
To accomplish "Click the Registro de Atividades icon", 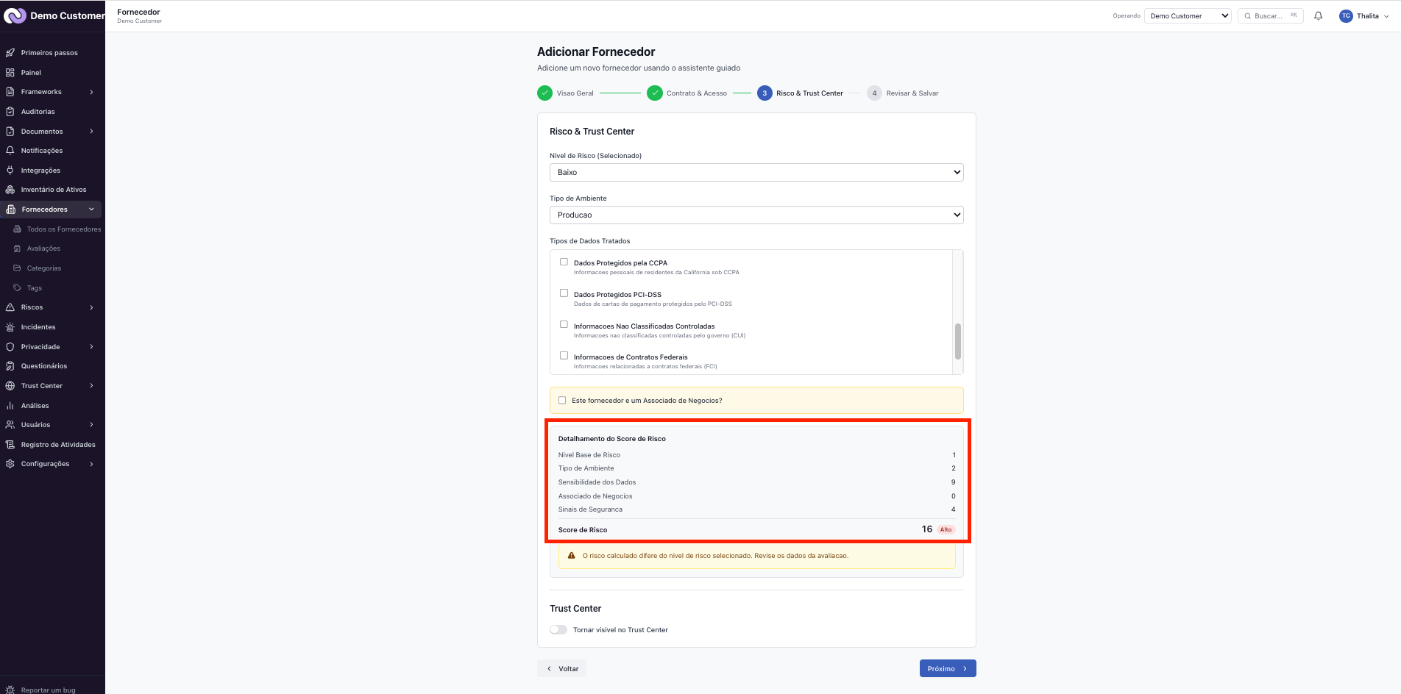I will coord(10,445).
